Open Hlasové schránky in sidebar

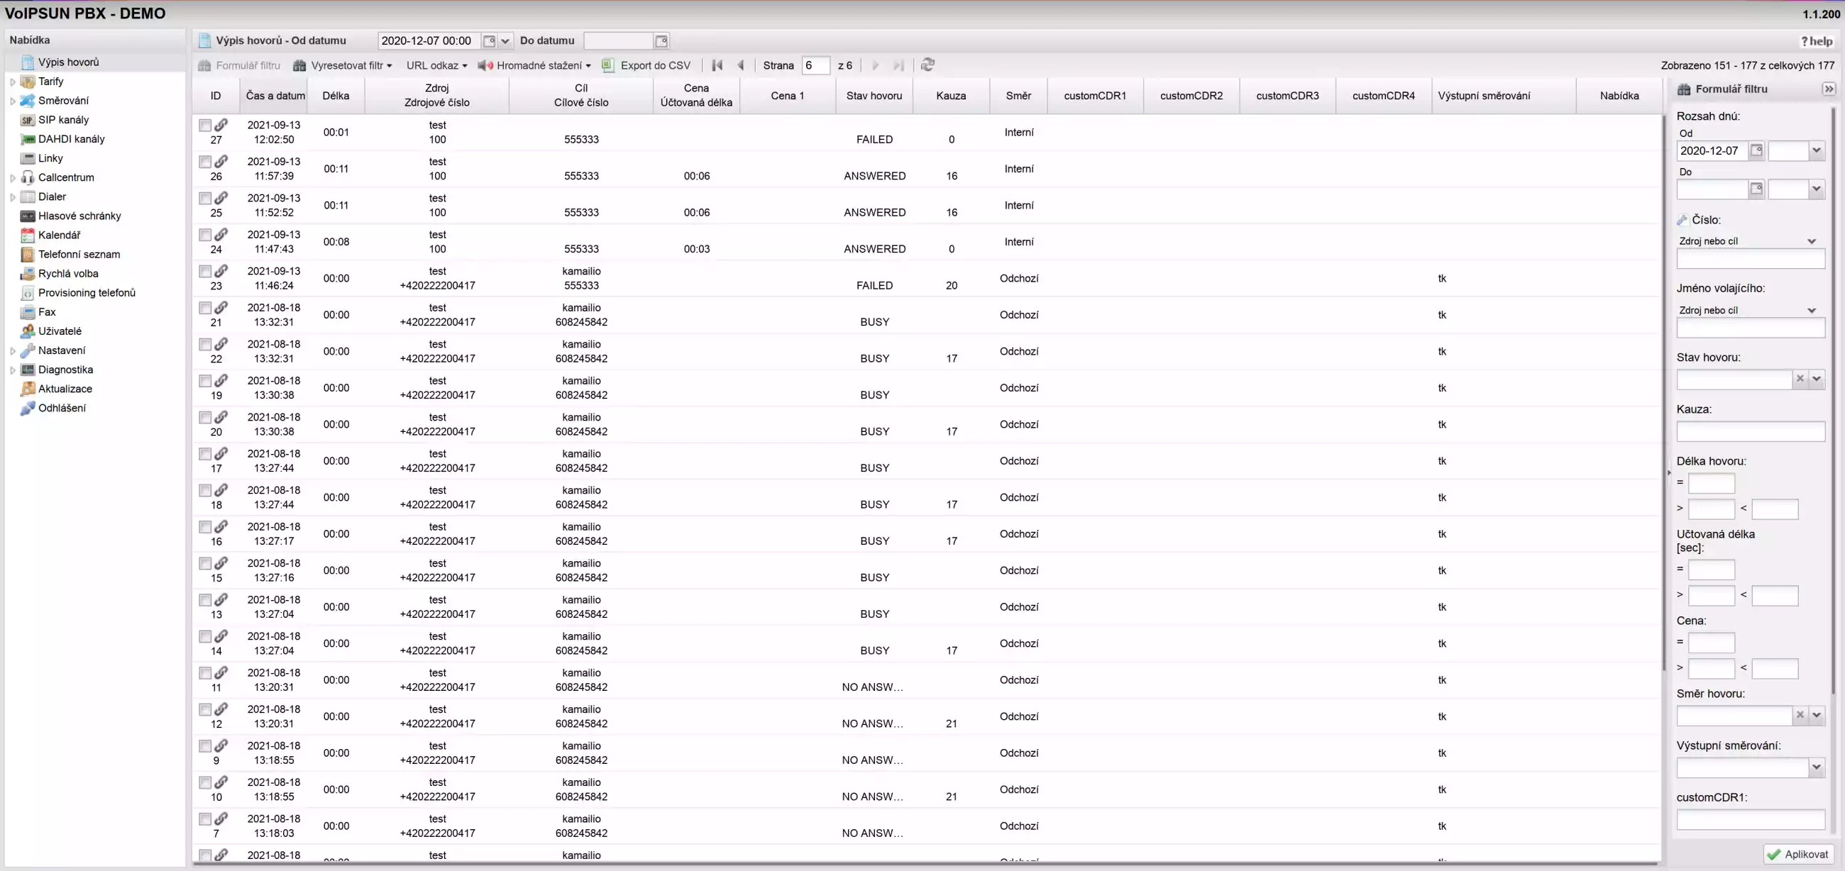(79, 216)
